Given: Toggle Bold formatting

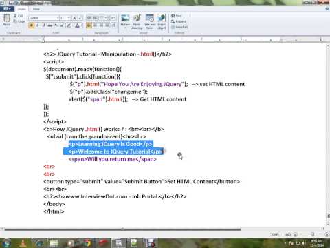Looking at the screenshot, I should pos(32,25).
